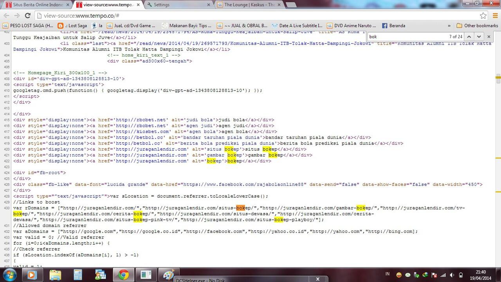501x282 pixels.
Task: Open the Date A Live Subtitle bookmark
Action: (297, 25)
